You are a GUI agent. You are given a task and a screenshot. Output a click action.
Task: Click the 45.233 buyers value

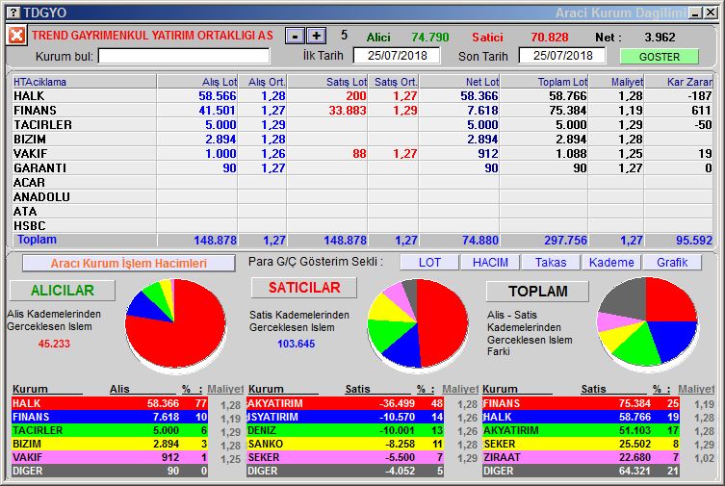tap(54, 344)
